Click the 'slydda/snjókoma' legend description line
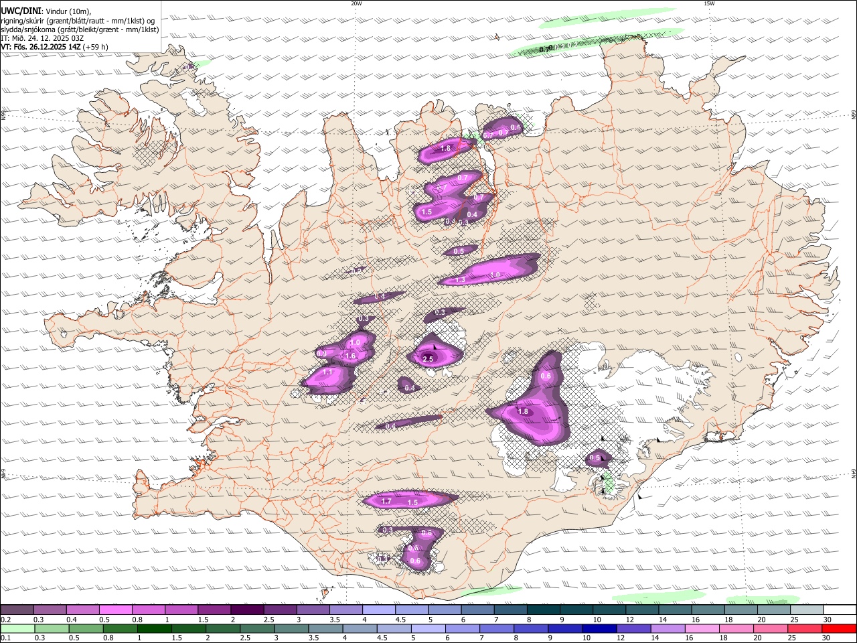 [80, 29]
